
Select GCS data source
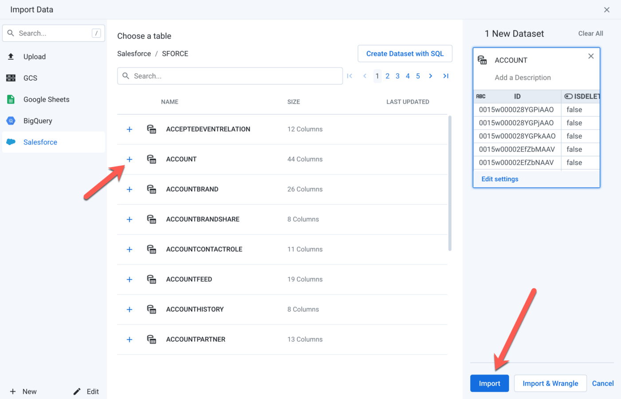54,78
